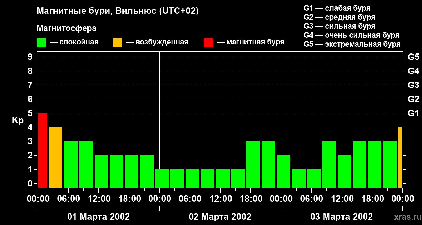The height and width of the screenshot is (225, 422).
Task: Click the green спокойная legend swatch
Action: (41, 42)
